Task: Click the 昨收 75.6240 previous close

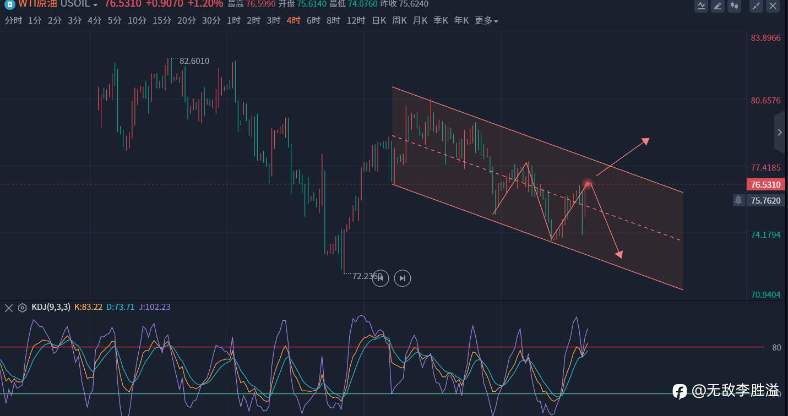Action: 404,4
